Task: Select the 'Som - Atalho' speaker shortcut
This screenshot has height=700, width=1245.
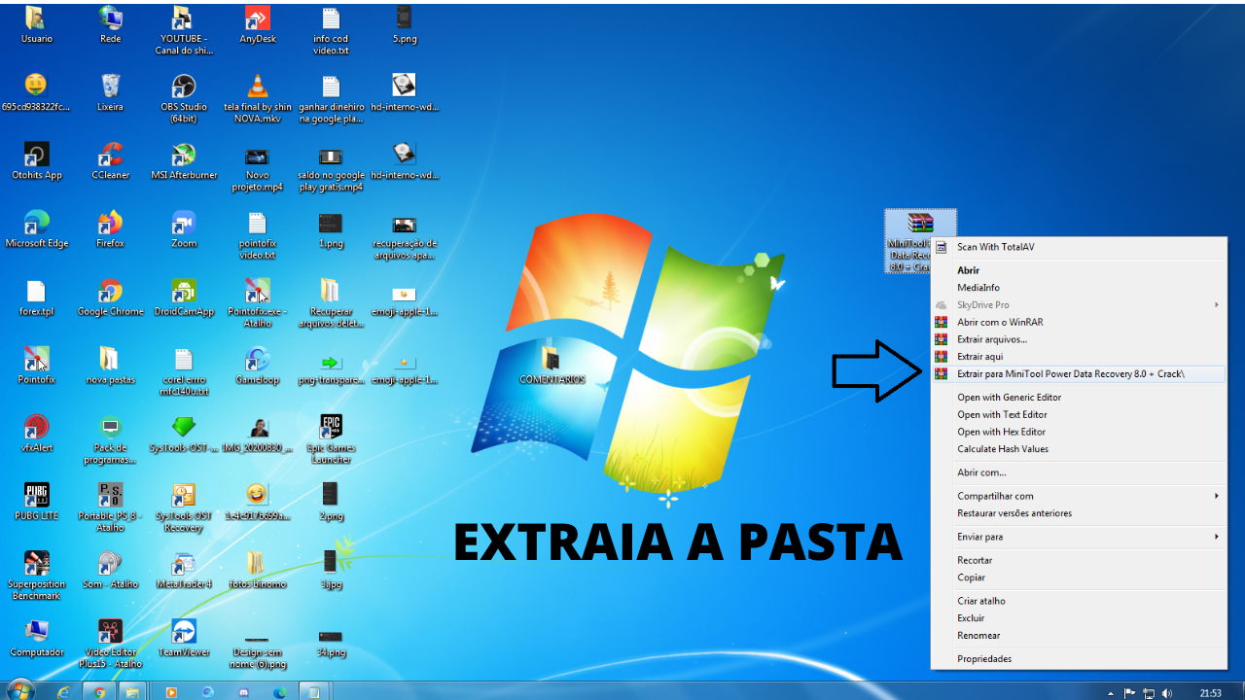Action: coord(110,570)
